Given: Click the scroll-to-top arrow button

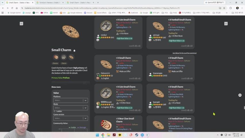Looking at the screenshot, I should pyautogui.click(x=240, y=95).
